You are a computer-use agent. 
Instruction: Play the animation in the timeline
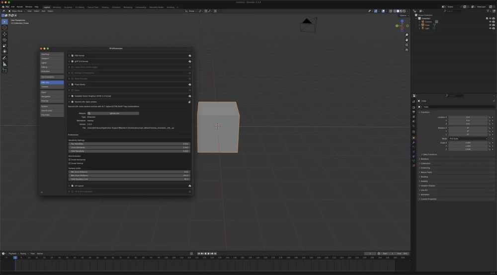pos(208,254)
